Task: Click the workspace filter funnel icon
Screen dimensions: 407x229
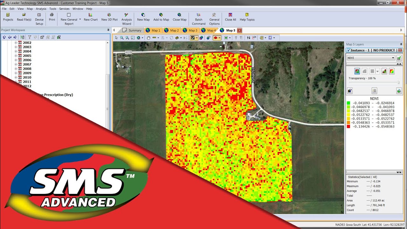Action: click(x=30, y=37)
